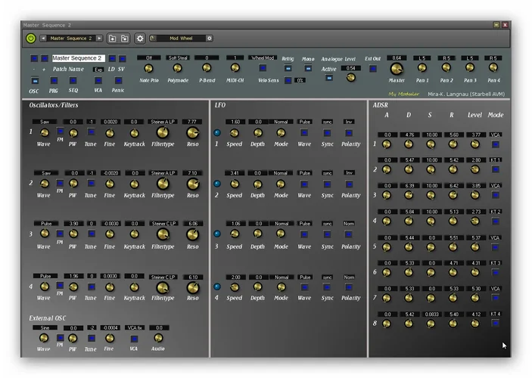
Task: Open the settings gear icon
Action: tap(139, 38)
